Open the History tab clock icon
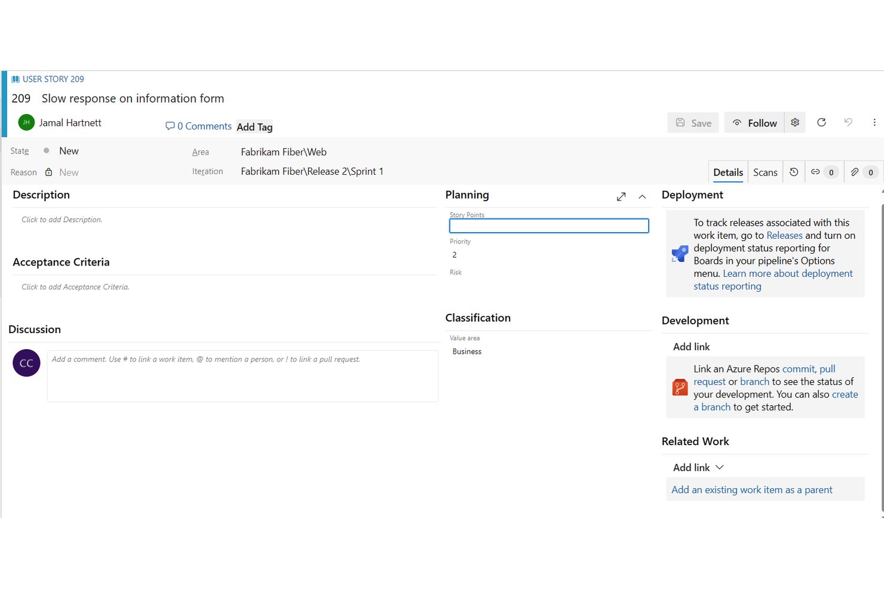The height and width of the screenshot is (589, 884). (794, 172)
